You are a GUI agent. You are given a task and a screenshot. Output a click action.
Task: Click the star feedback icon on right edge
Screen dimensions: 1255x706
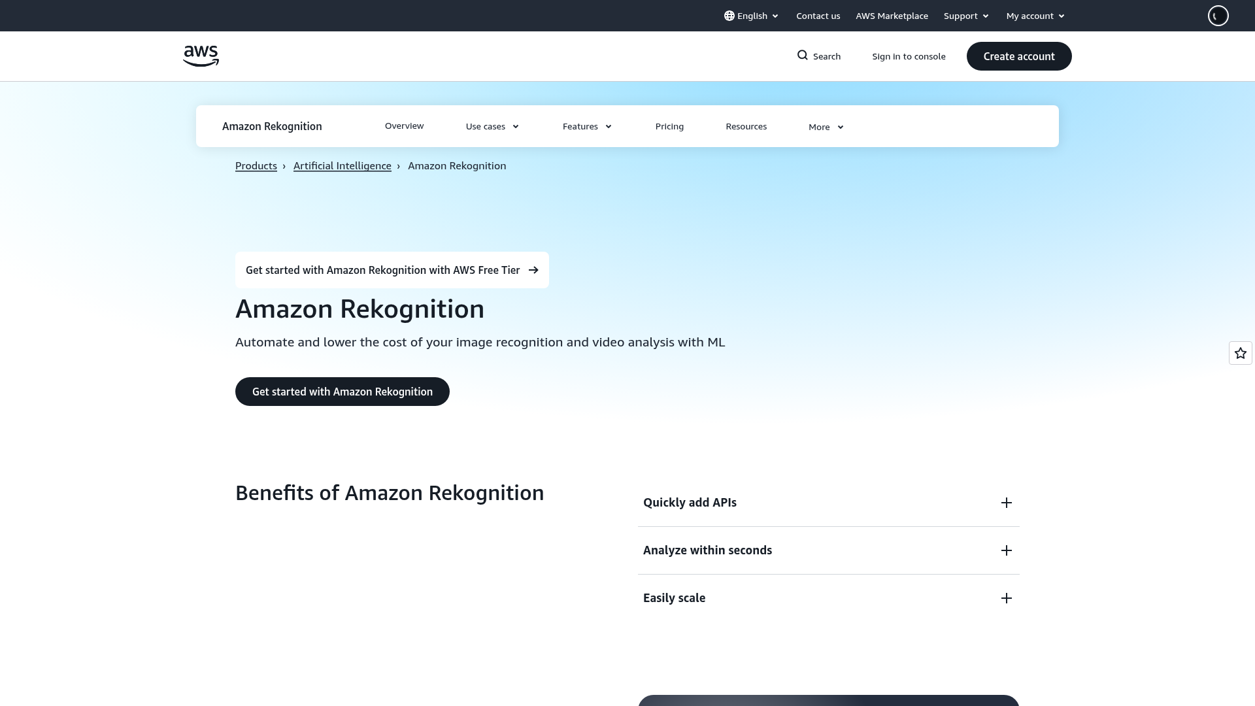1239,352
